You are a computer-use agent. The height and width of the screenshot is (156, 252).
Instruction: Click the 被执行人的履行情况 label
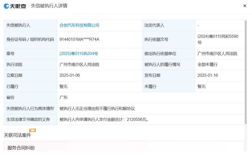(x=162, y=65)
